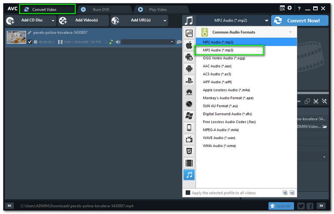Open the output folder icon

click(x=324, y=127)
